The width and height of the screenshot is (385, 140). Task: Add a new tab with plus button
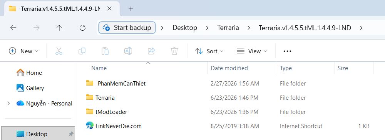point(131,9)
